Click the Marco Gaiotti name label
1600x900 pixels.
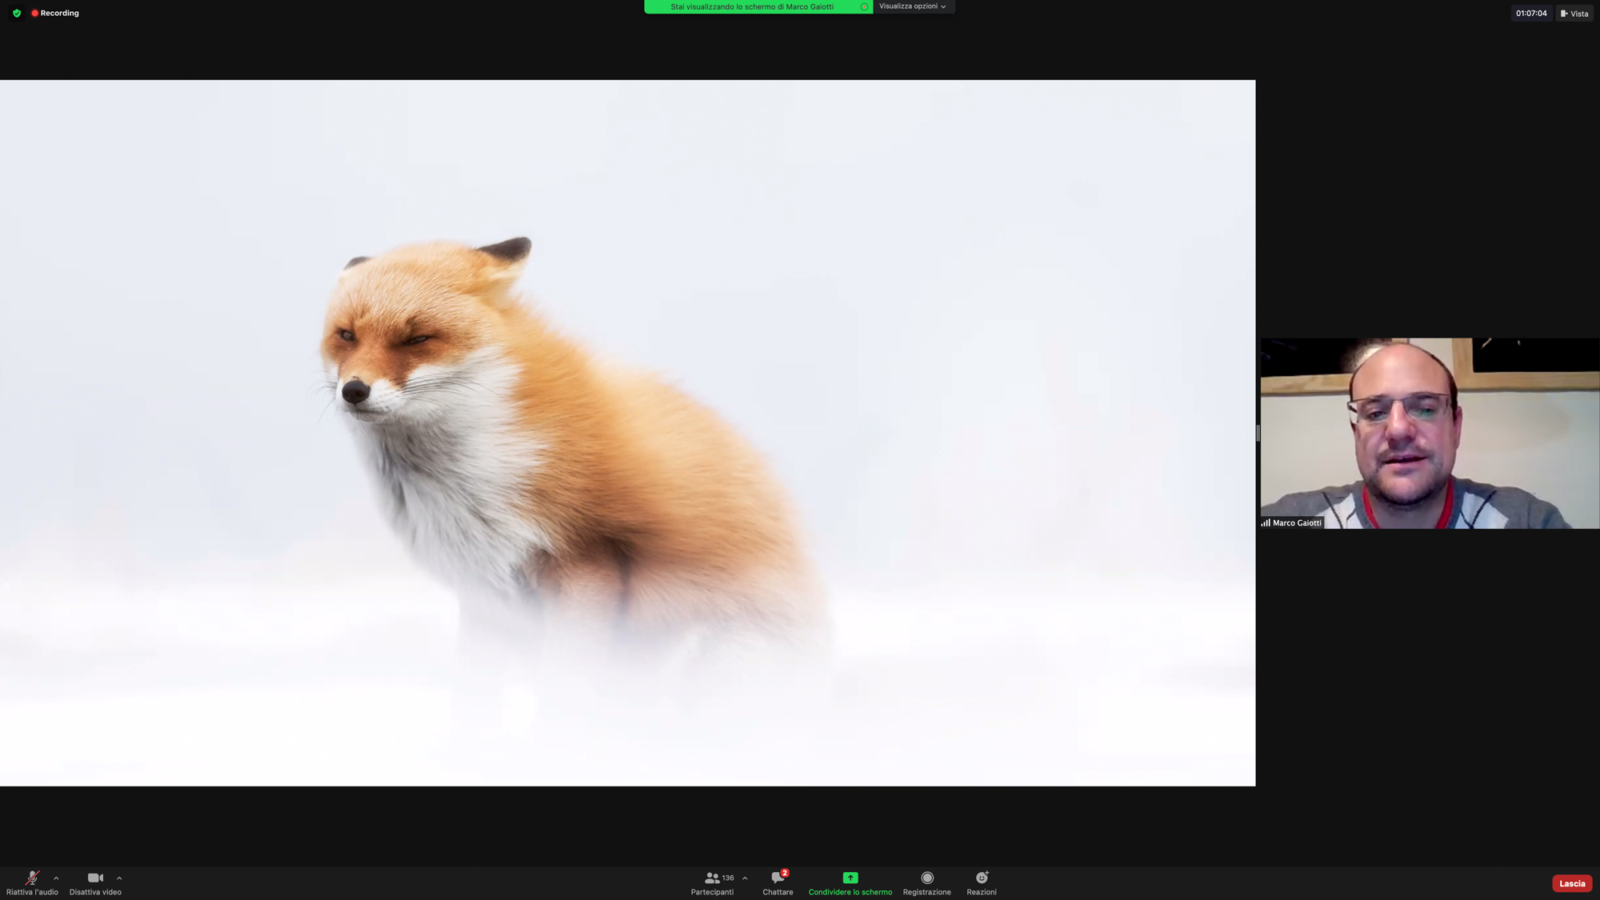click(x=1297, y=522)
